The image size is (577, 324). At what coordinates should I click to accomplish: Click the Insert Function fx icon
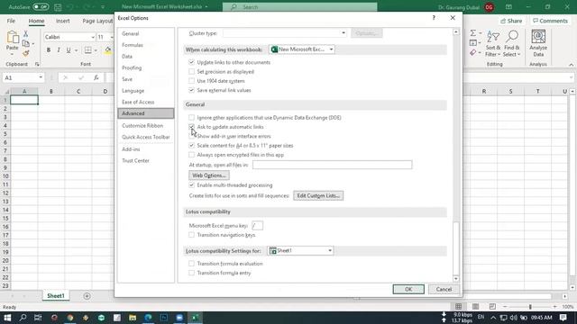[x=96, y=77]
